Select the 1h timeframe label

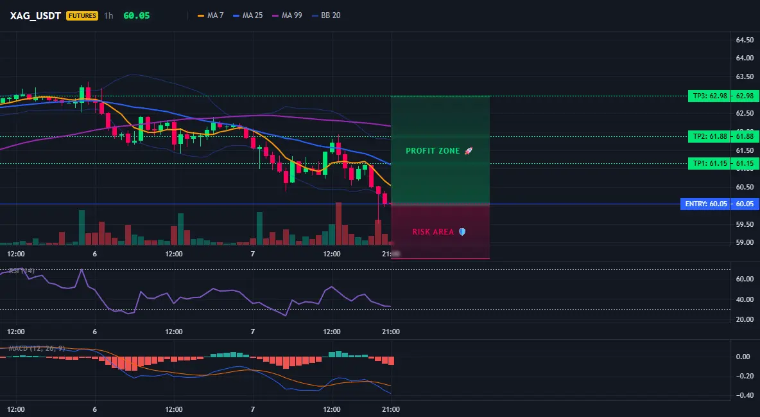pyautogui.click(x=108, y=15)
